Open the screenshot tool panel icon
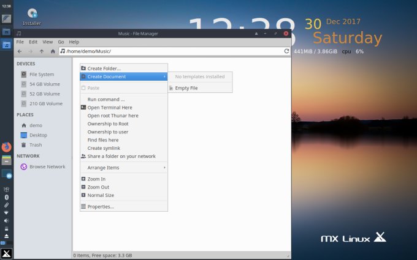Screen dimensions: 417x260 (6, 174)
